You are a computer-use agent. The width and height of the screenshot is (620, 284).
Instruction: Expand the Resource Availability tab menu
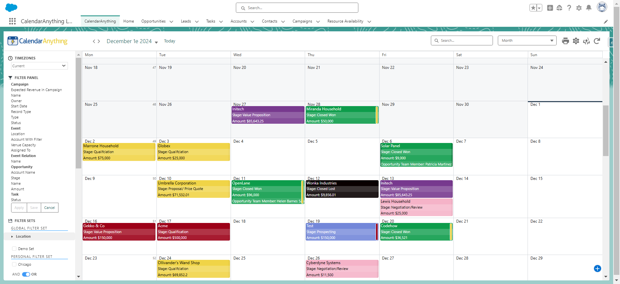369,22
